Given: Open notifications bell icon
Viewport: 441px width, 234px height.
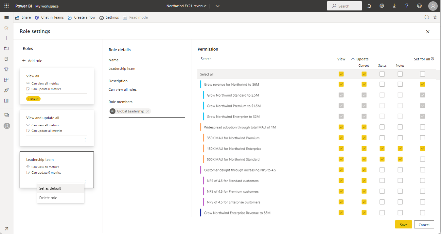Looking at the screenshot, I should pyautogui.click(x=369, y=6).
